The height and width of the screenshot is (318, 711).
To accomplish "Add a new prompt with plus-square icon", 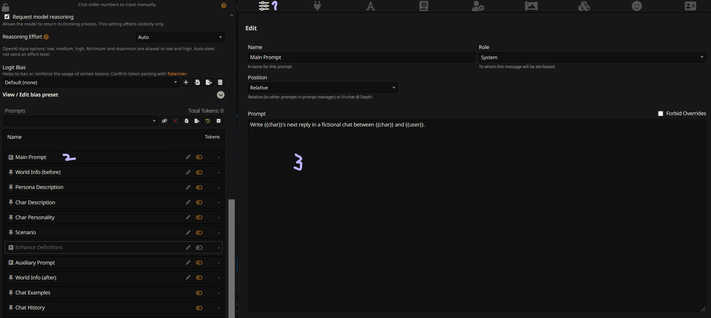I will [219, 121].
